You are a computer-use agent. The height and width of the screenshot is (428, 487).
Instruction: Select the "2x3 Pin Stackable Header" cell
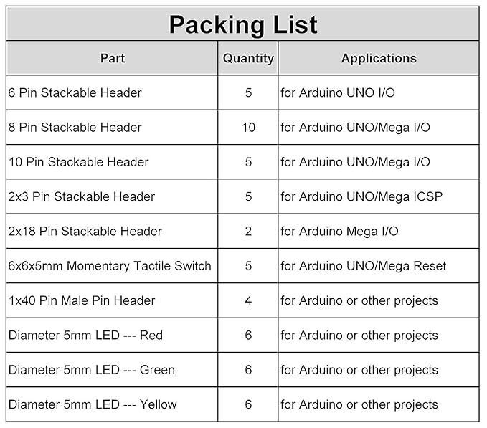tap(82, 196)
